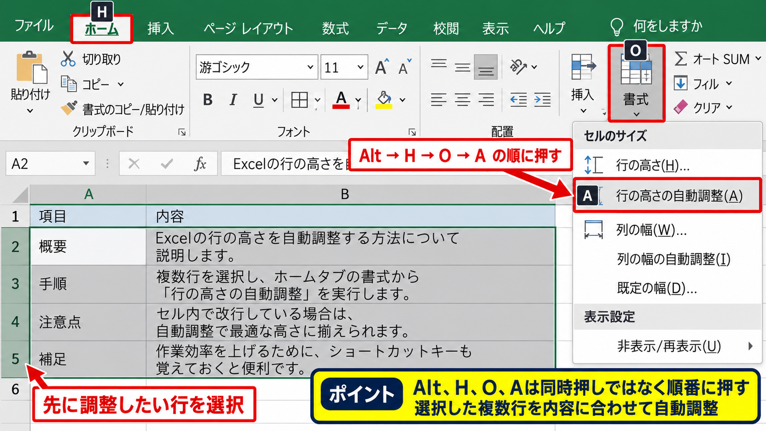Expand the fill color dropdown arrow
The height and width of the screenshot is (431, 766).
pos(402,100)
